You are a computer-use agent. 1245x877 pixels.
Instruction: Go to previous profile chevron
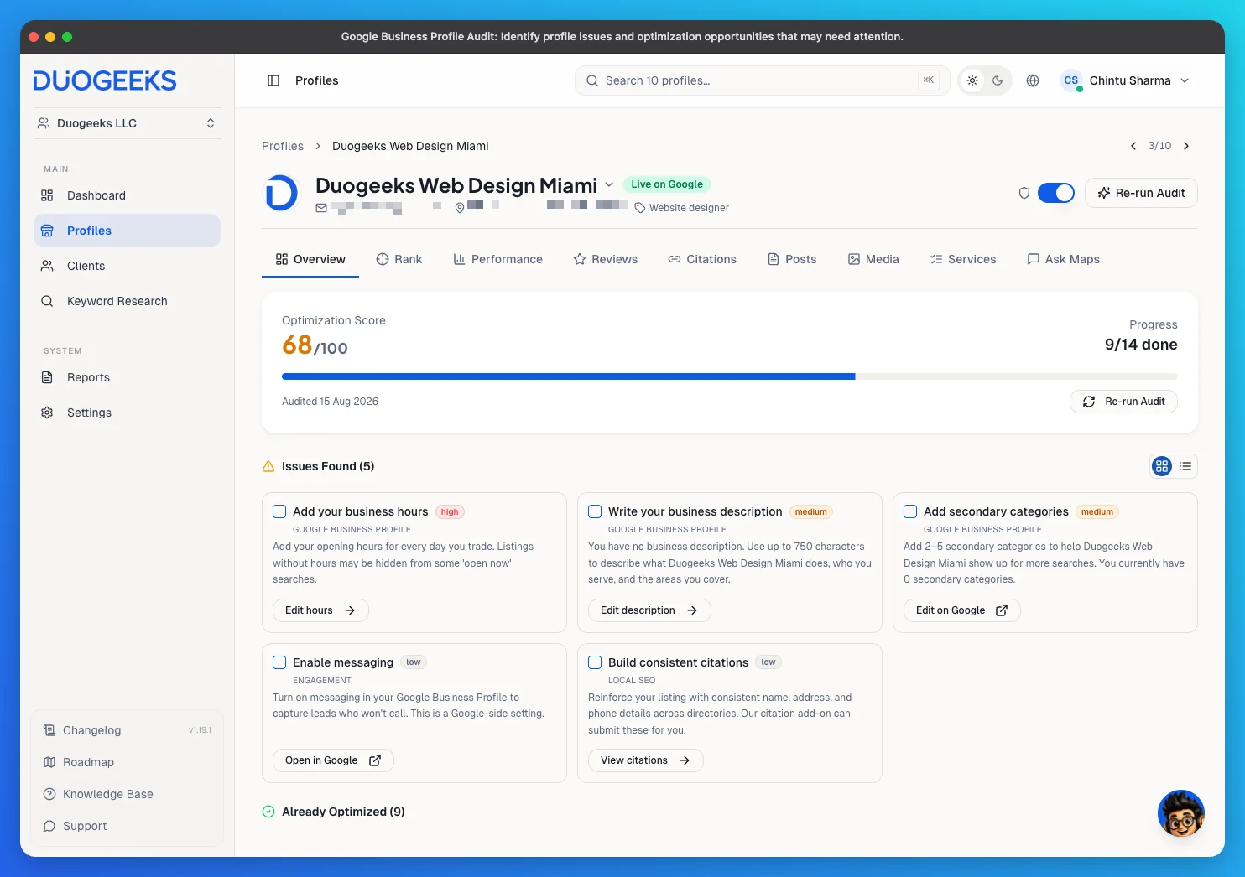[1133, 146]
